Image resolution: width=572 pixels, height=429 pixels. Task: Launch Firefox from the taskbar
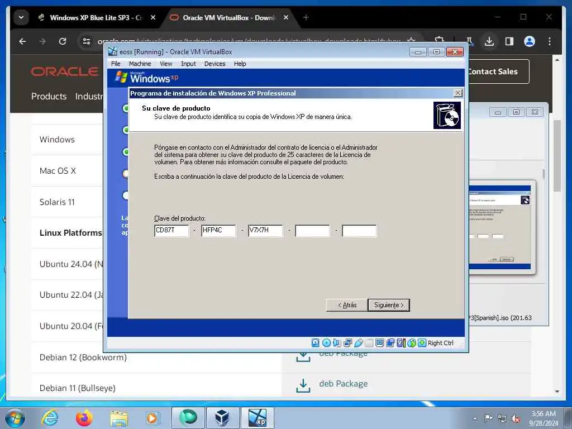(84, 418)
